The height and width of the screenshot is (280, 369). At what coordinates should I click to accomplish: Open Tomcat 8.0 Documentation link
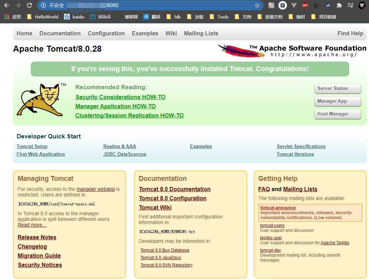[x=175, y=189]
